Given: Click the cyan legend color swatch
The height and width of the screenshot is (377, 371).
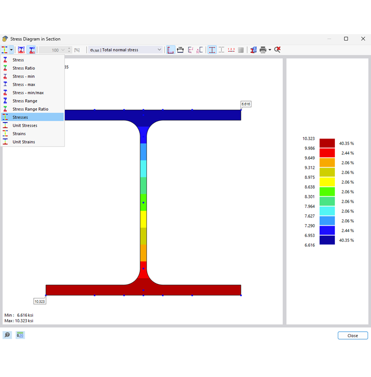Looking at the screenshot, I should (327, 211).
